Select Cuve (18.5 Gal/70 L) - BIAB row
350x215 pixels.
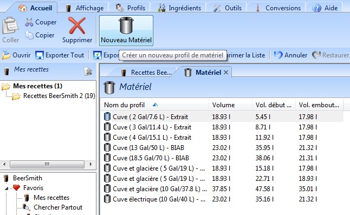click(x=223, y=158)
